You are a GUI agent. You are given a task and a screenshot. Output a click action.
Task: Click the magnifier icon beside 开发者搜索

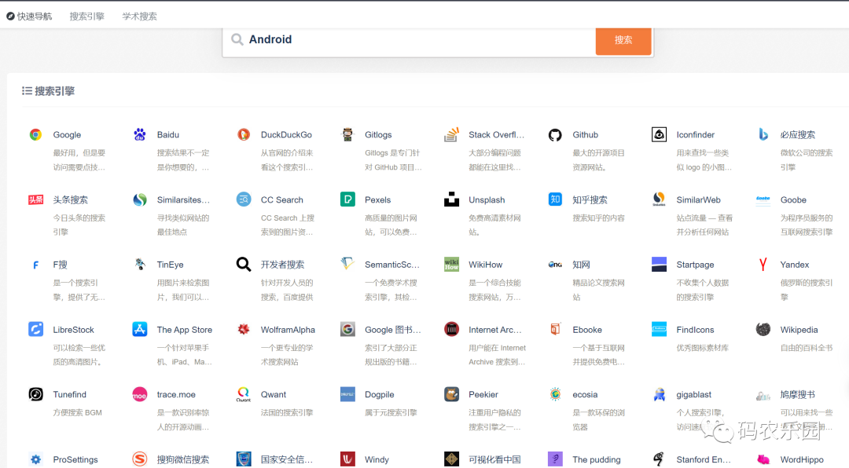(x=244, y=265)
